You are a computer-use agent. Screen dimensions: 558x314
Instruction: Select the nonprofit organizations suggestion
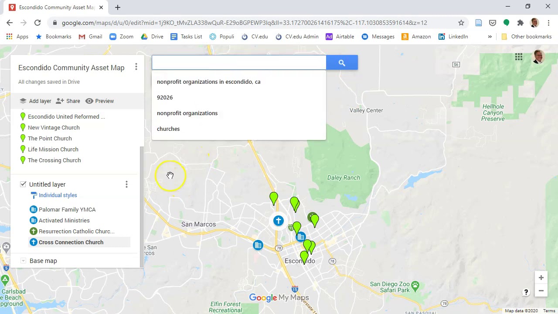click(238, 113)
